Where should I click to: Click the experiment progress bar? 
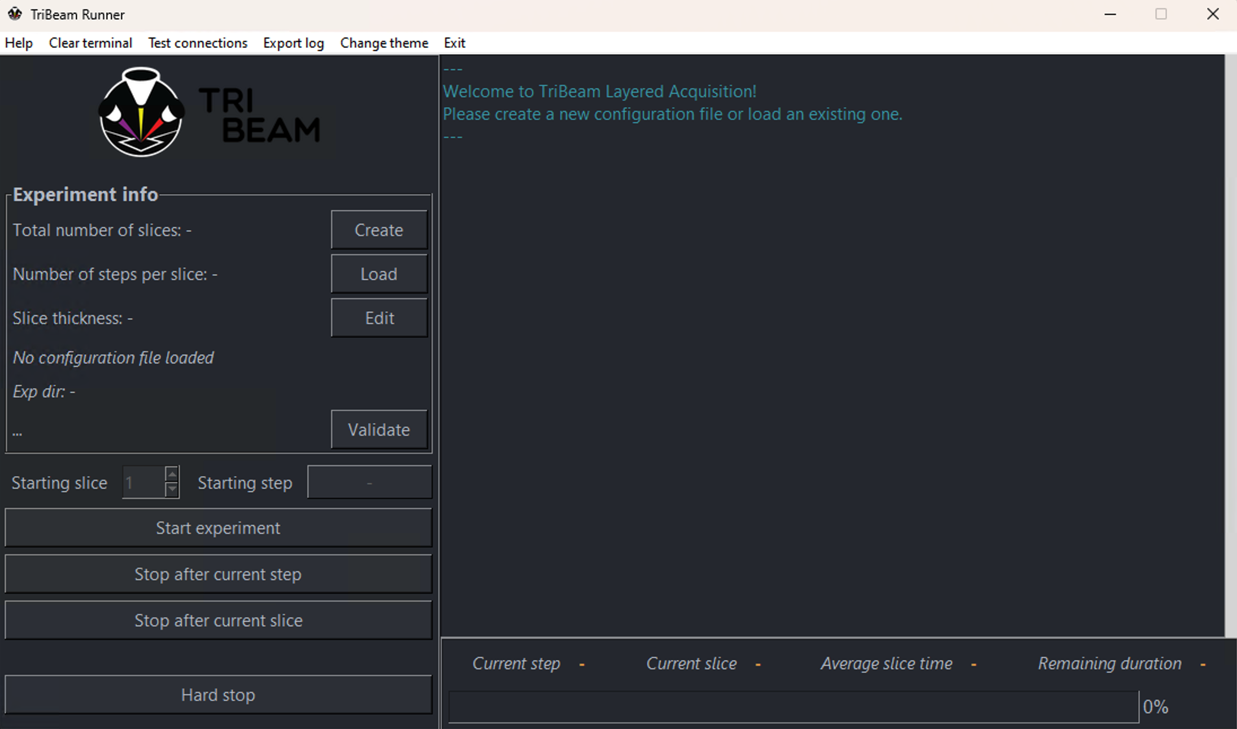pyautogui.click(x=794, y=706)
